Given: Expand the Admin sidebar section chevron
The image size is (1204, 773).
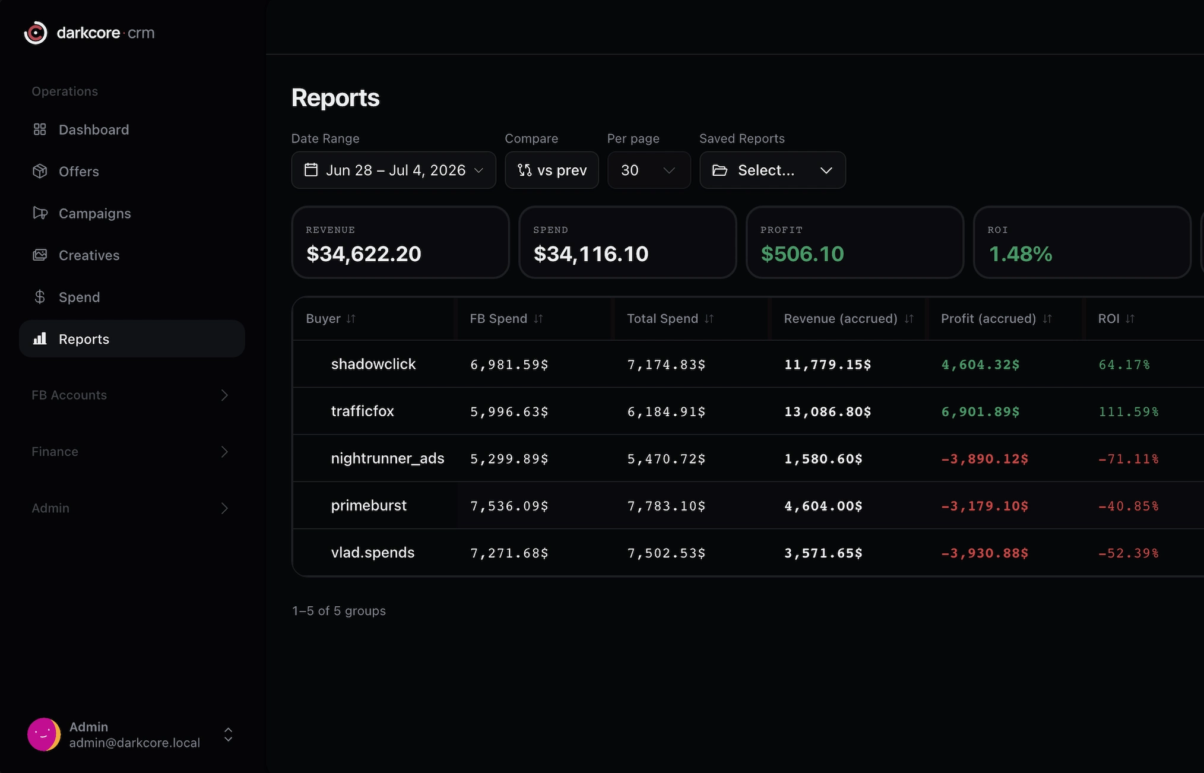Looking at the screenshot, I should [224, 508].
